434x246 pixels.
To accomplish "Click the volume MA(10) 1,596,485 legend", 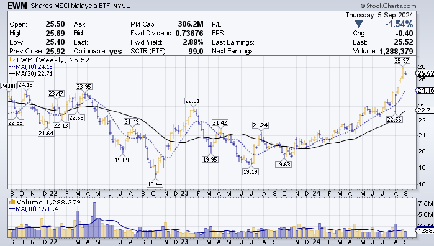I will point(37,209).
